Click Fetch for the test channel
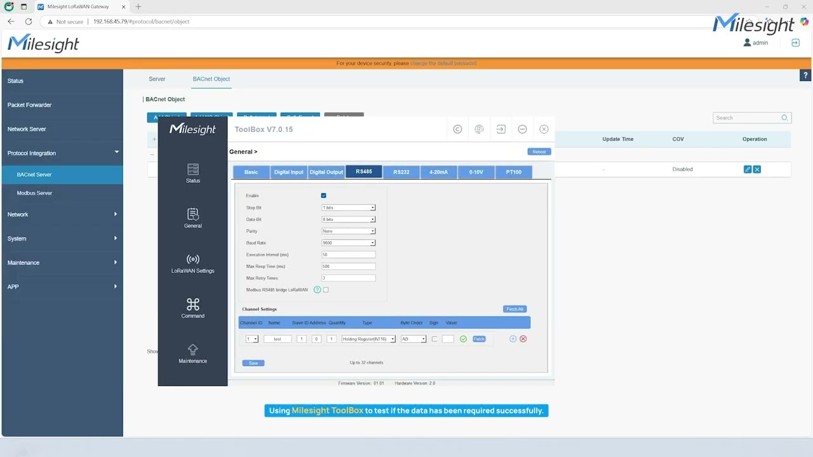 pyautogui.click(x=479, y=339)
